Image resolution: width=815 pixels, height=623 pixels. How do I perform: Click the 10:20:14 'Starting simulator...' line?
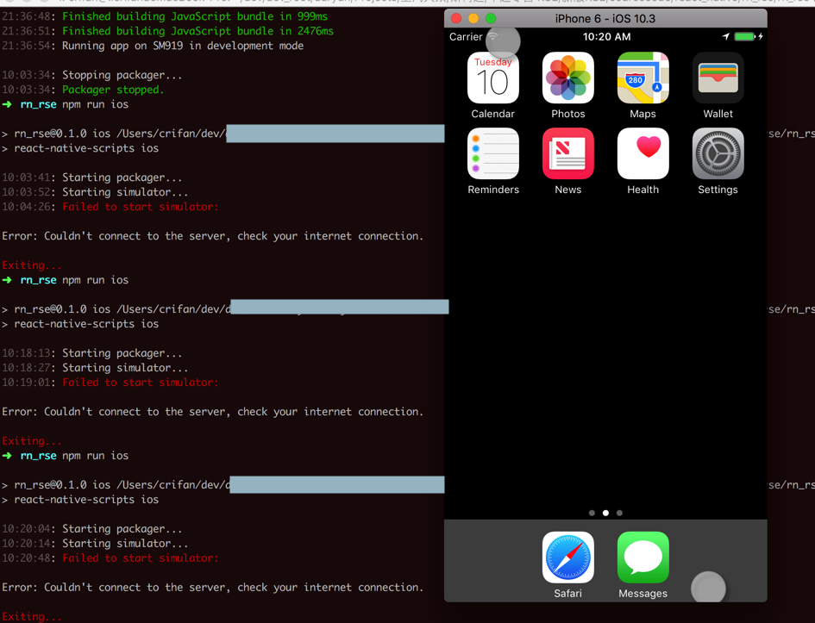(95, 544)
